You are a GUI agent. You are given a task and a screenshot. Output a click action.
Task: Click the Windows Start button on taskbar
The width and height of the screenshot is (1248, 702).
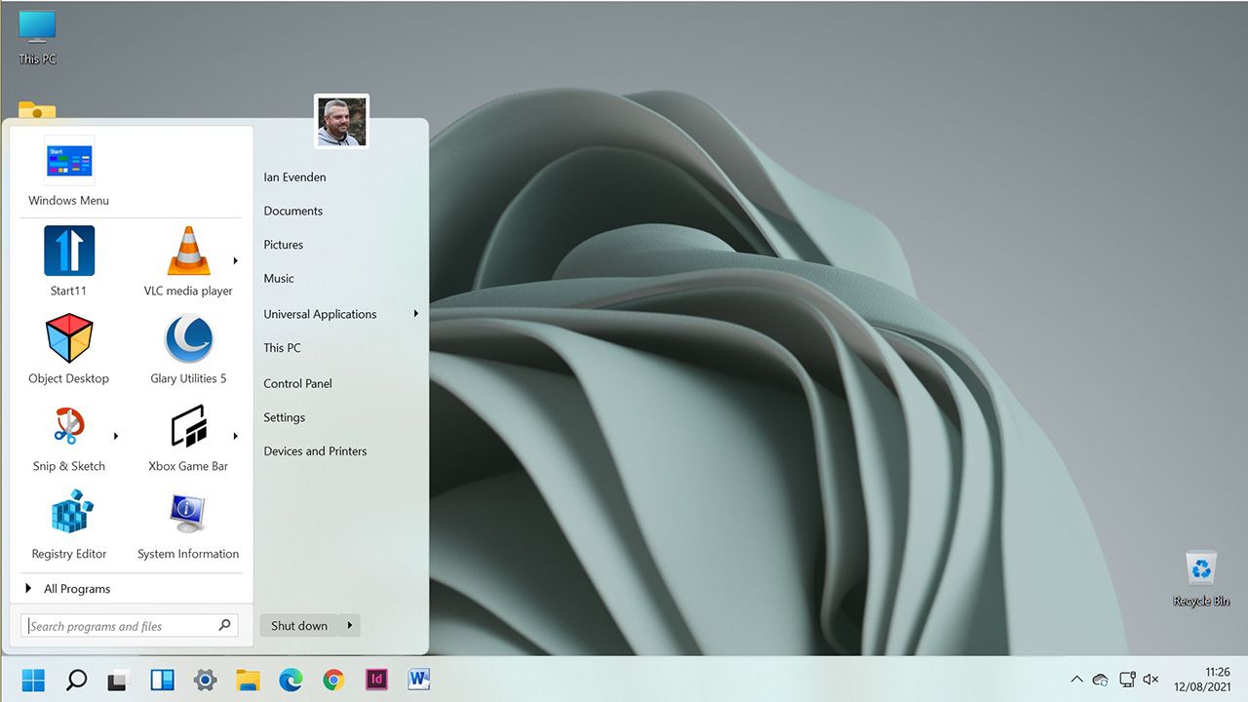click(x=33, y=680)
